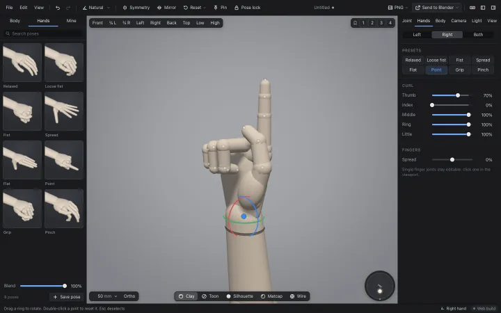Viewport: 501px width, 313px height.
Task: Switch viewport to High angle view
Action: 215,23
